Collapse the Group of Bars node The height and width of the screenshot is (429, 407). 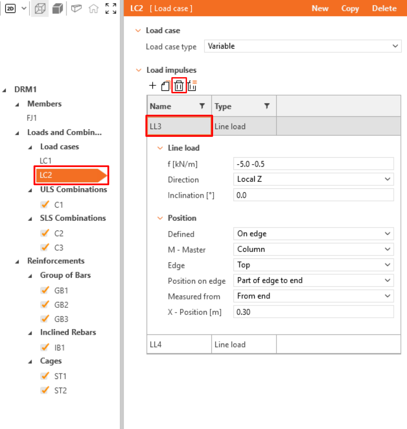pos(30,276)
